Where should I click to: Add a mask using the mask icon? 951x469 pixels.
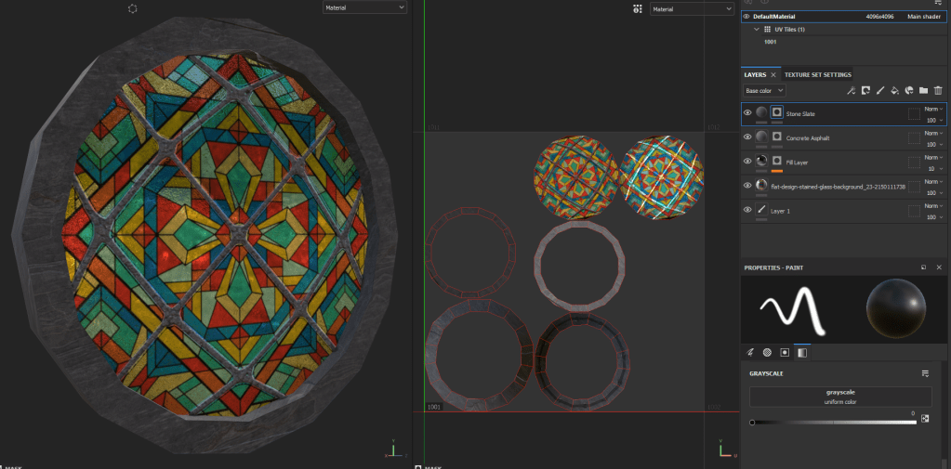pos(865,91)
